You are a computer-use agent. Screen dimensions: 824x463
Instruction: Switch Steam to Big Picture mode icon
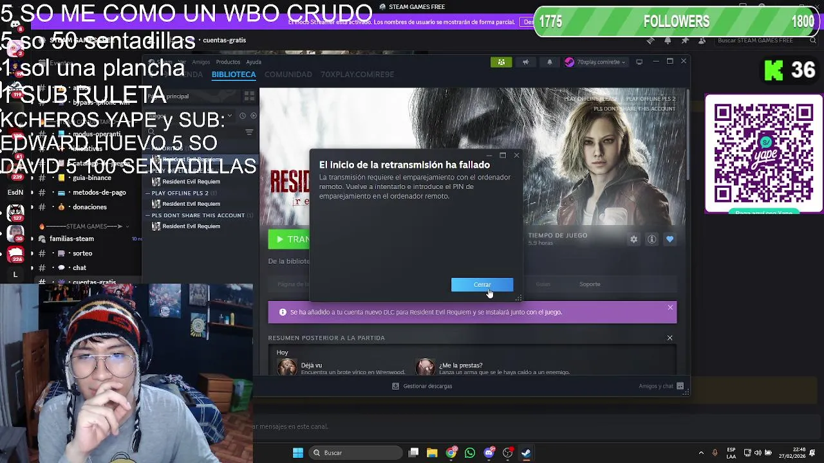coord(639,62)
